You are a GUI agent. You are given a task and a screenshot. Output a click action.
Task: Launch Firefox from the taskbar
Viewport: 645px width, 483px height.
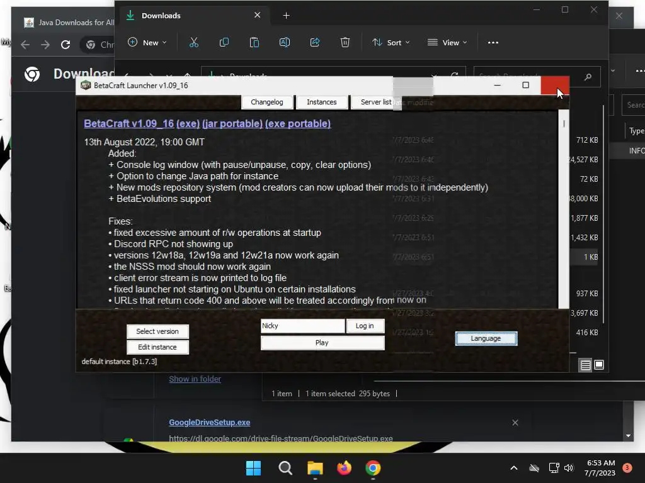[345, 468]
